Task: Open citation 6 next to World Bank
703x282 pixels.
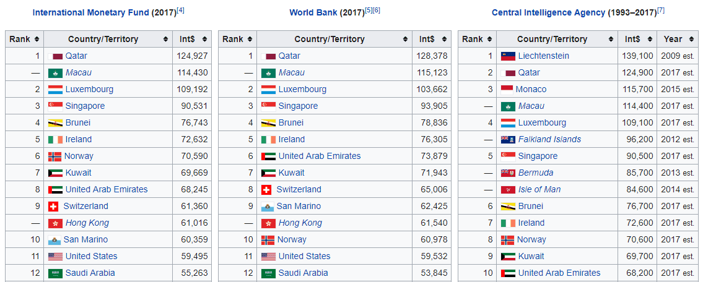Action: [x=377, y=11]
